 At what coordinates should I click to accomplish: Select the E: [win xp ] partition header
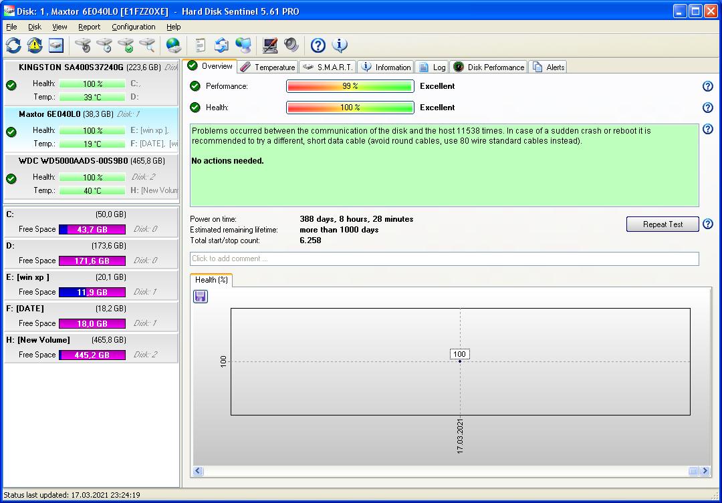point(27,277)
